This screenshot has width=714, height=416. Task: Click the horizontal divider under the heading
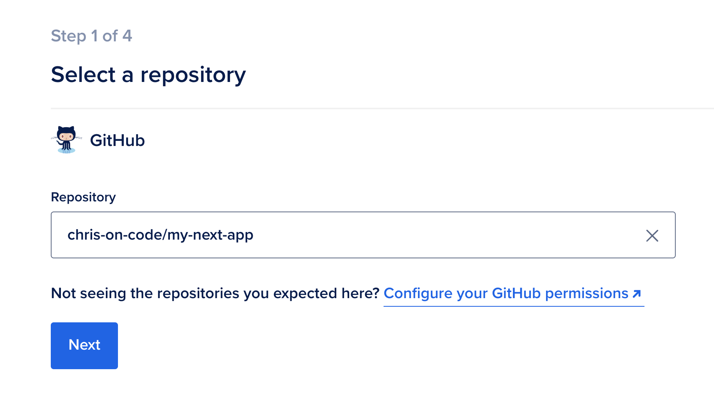click(x=382, y=108)
